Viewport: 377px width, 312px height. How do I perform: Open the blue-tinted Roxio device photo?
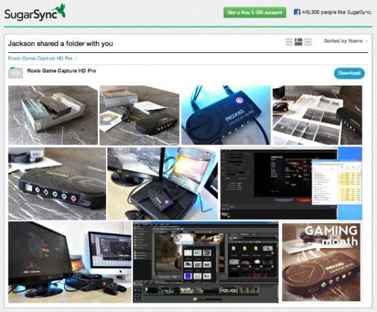click(226, 115)
